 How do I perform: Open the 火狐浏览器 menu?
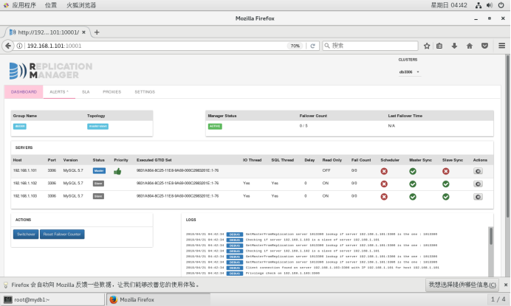[81, 5]
